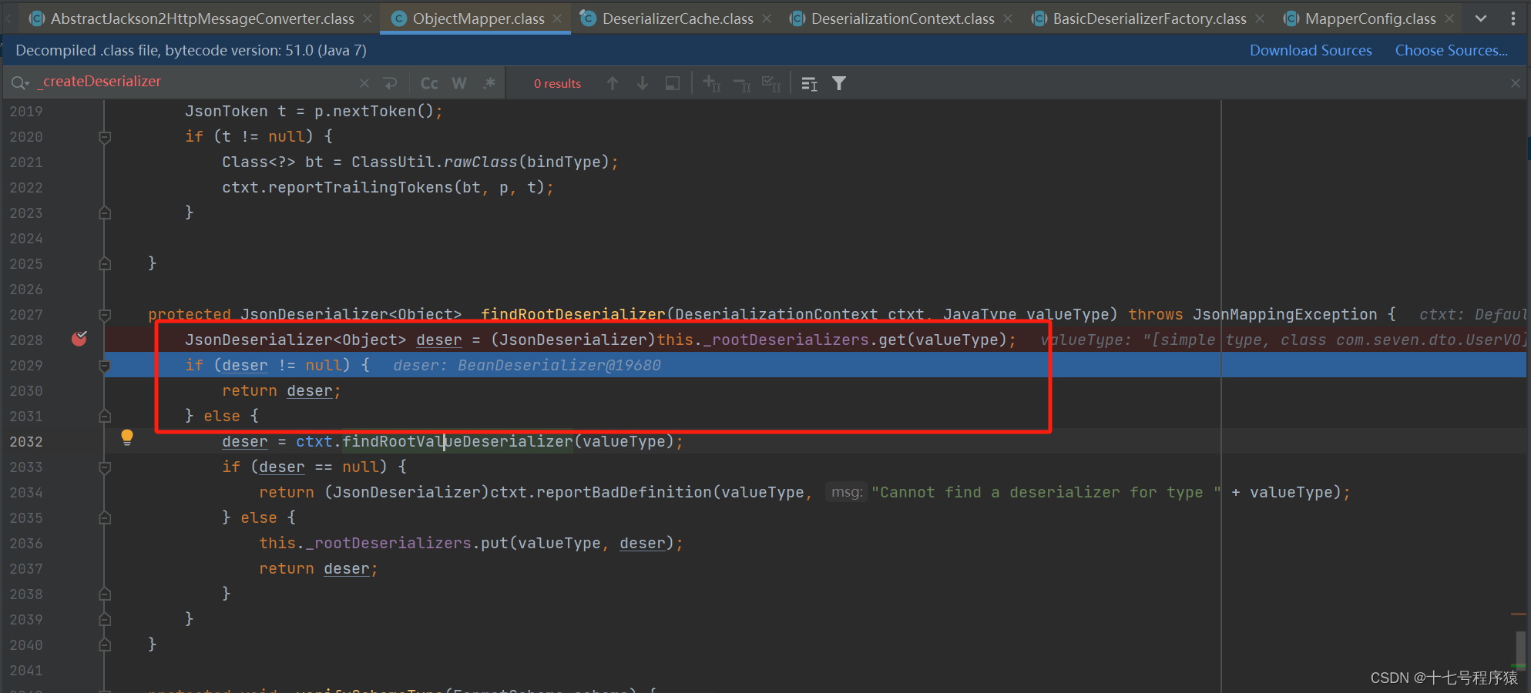Screen dimensions: 1531x693
Task: Insert new line in search field
Action: pyautogui.click(x=391, y=83)
